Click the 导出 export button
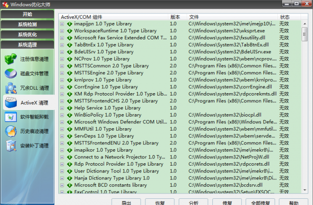This screenshot has height=205, width=313. pyautogui.click(x=126, y=202)
